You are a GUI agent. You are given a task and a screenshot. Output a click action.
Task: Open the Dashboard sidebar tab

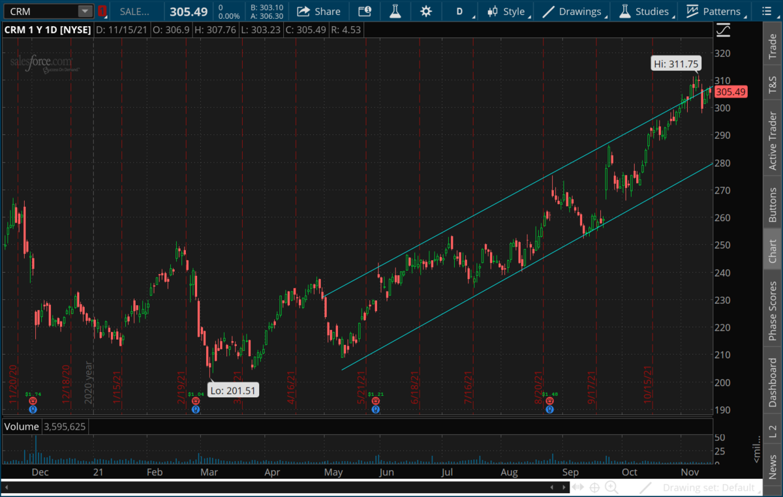(x=773, y=383)
